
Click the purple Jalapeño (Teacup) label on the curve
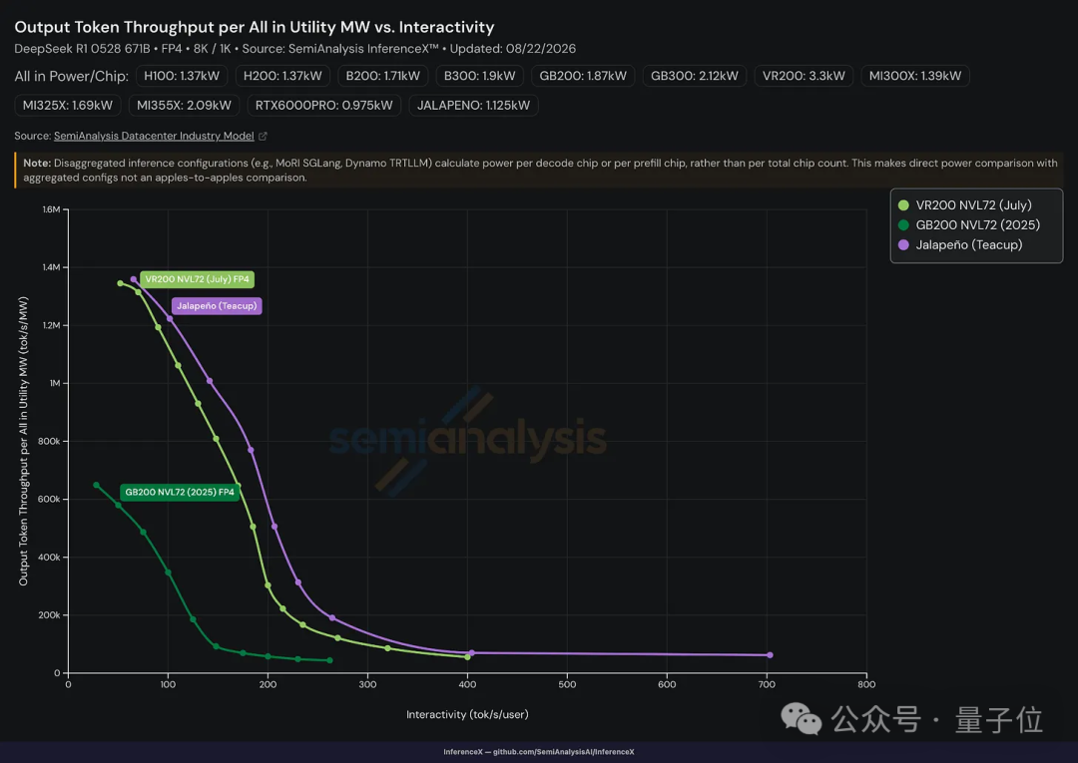pyautogui.click(x=217, y=305)
